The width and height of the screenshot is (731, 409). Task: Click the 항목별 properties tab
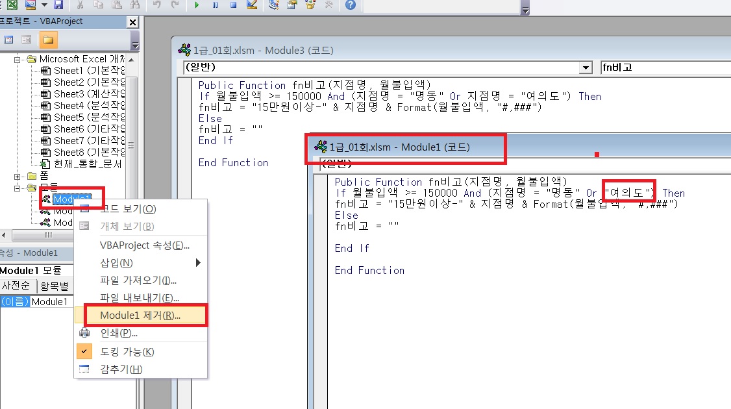tap(55, 286)
